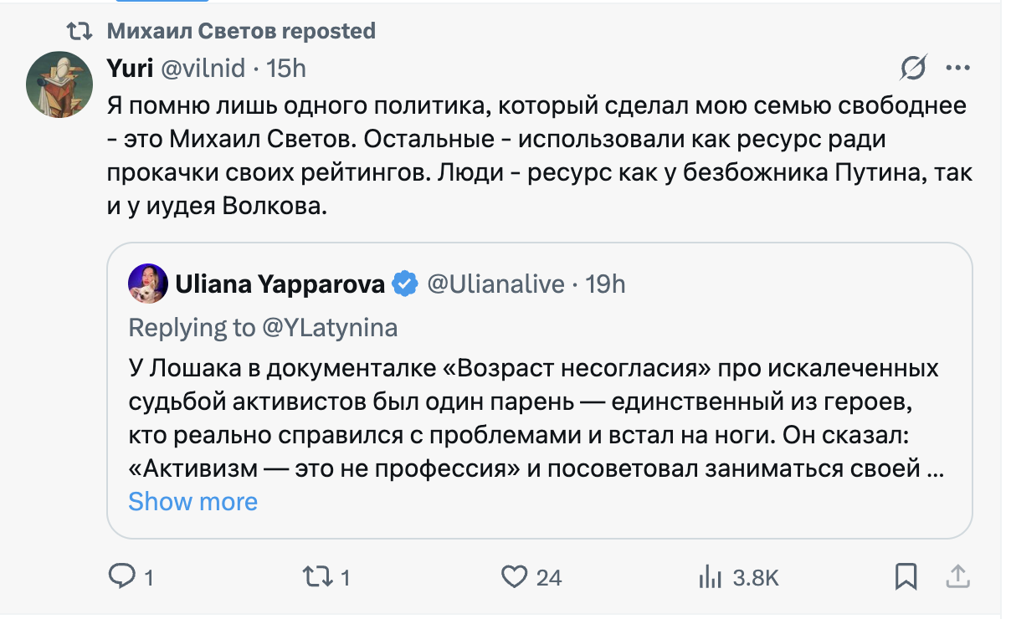Open view analytics bar chart icon
1011x619 pixels.
(710, 576)
